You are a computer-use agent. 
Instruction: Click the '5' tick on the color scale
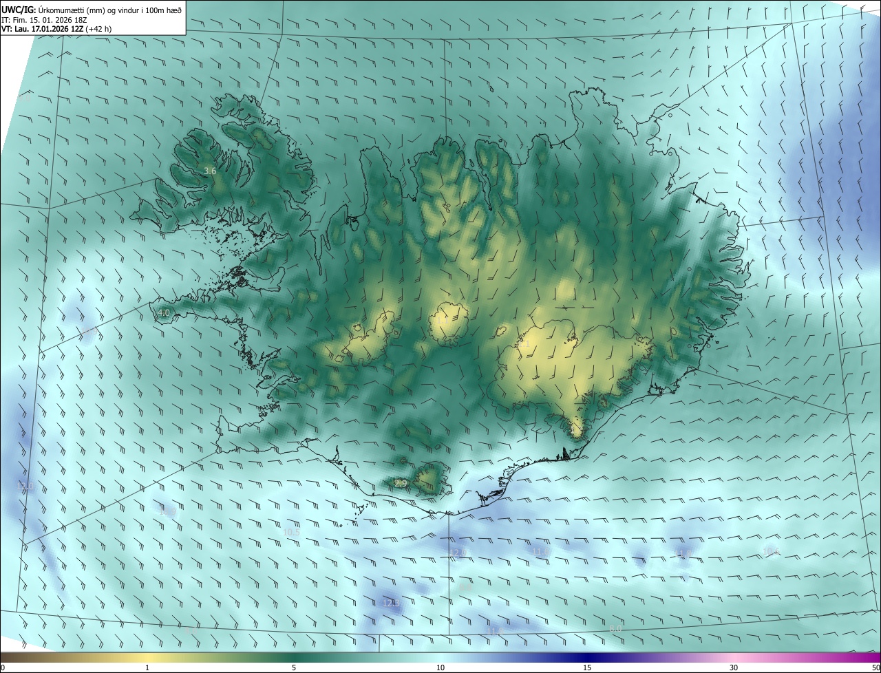tap(294, 667)
